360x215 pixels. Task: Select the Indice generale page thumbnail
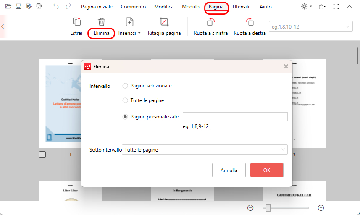182,194
